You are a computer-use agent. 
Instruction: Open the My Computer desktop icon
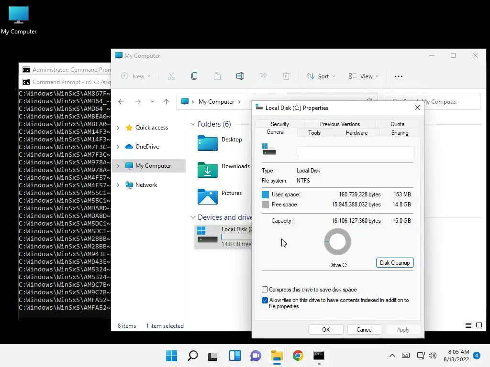click(x=19, y=19)
